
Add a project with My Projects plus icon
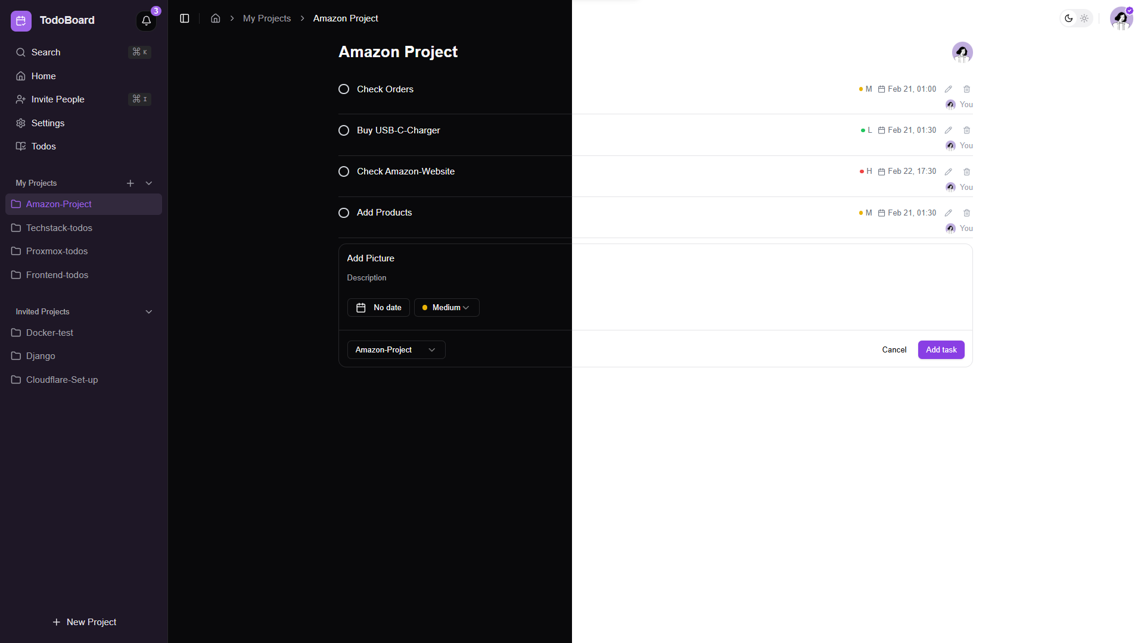[130, 183]
